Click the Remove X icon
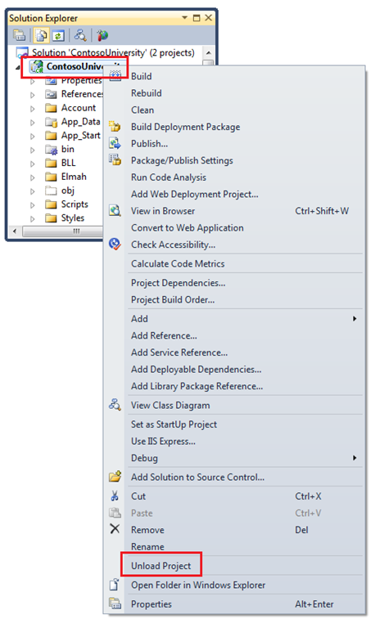This screenshot has height=628, width=384. point(115,530)
